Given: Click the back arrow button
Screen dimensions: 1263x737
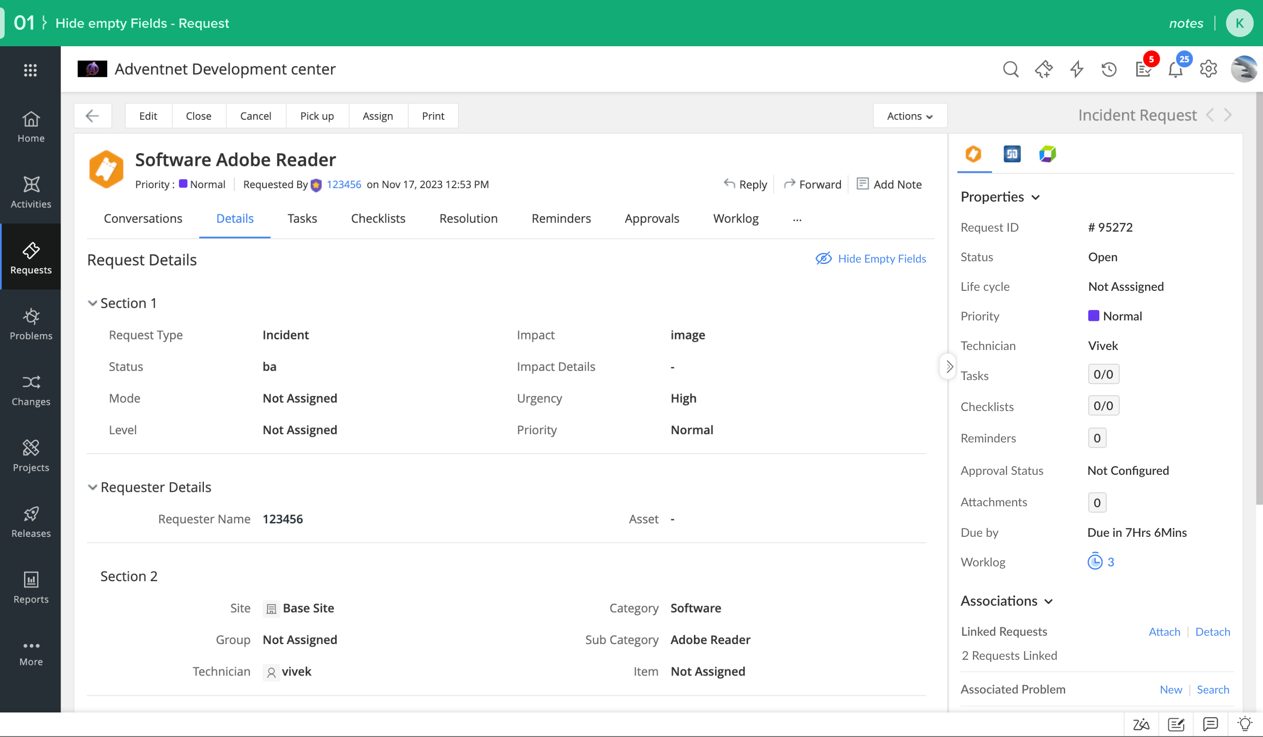Looking at the screenshot, I should [92, 116].
